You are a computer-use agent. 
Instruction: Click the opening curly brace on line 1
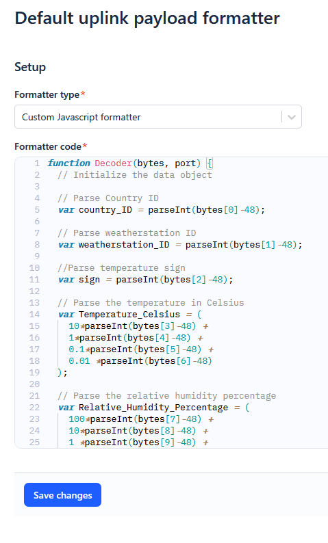(210, 163)
